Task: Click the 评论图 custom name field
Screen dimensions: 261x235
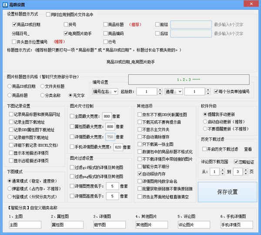Action: [x=192, y=225]
